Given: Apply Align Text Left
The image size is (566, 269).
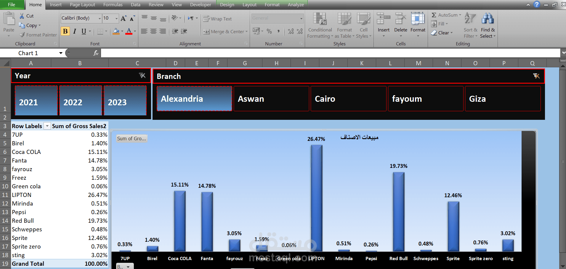Looking at the screenshot, I should pyautogui.click(x=144, y=31).
